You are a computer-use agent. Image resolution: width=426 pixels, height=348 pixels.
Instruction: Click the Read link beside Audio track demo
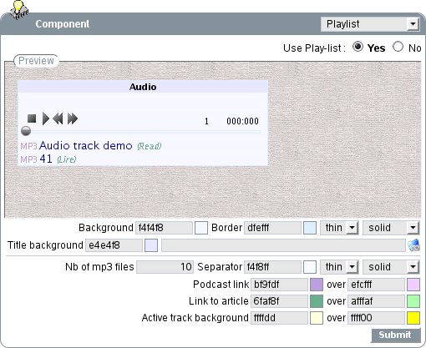pyautogui.click(x=150, y=146)
